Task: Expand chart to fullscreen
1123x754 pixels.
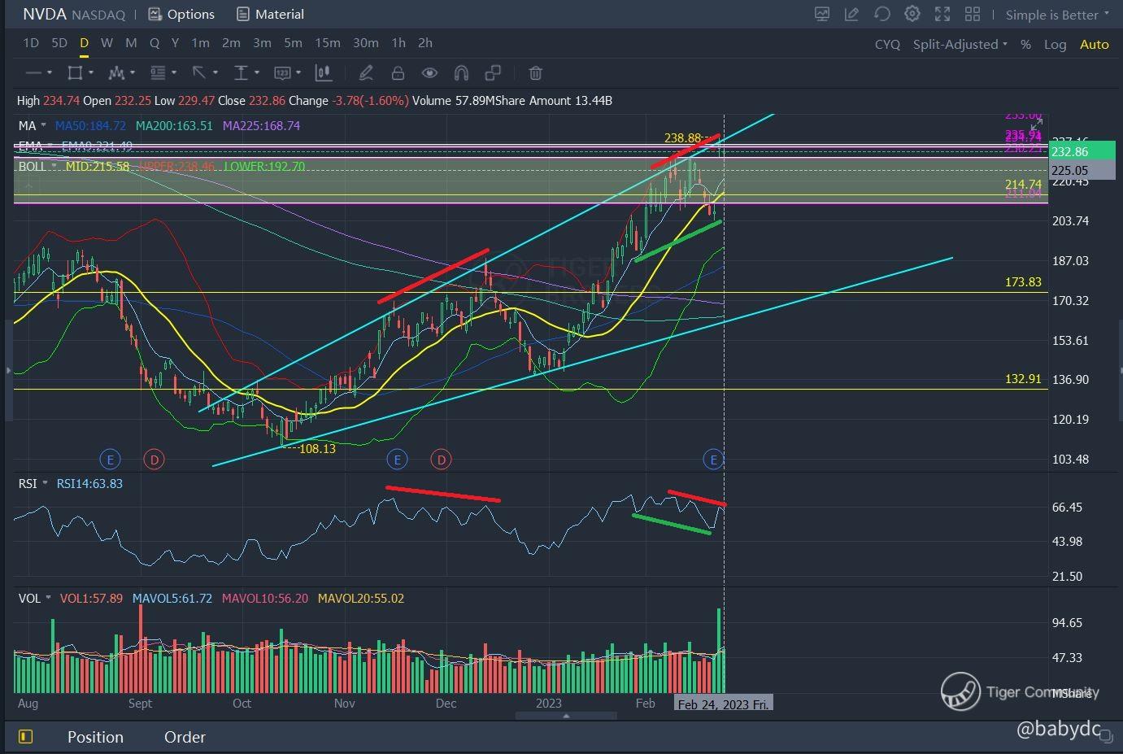Action: (x=942, y=14)
